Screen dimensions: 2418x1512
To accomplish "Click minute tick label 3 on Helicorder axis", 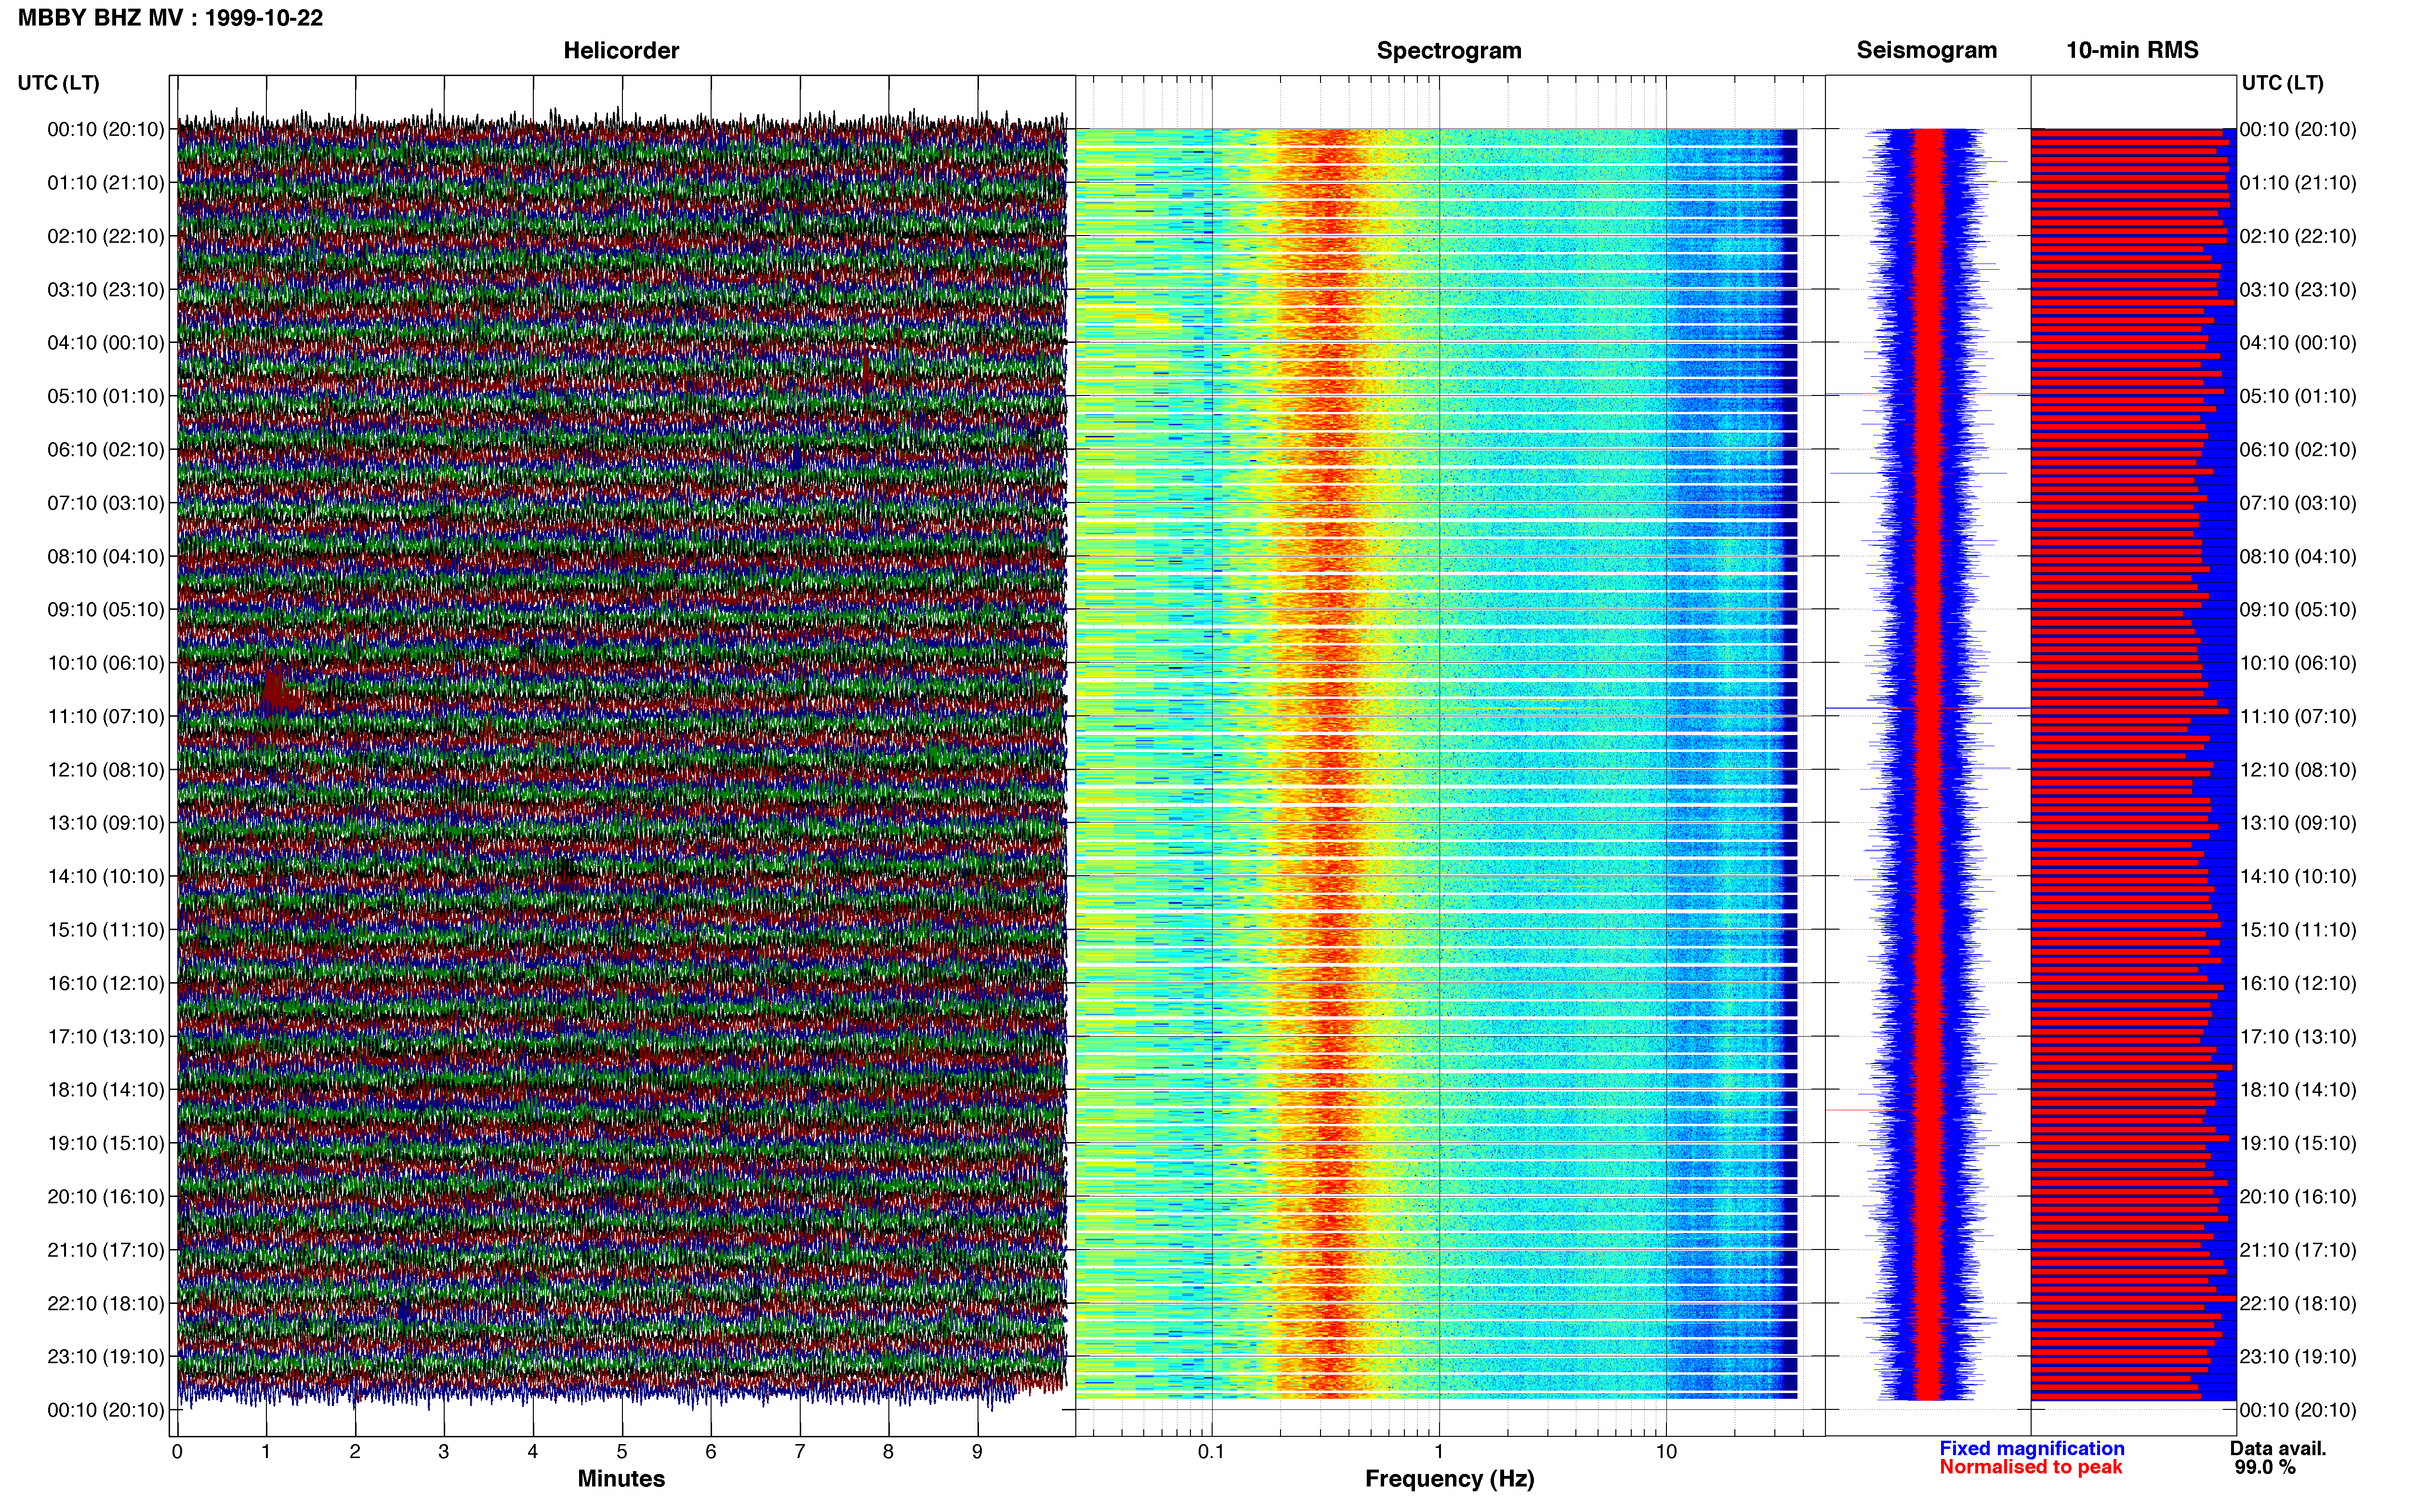I will click(x=444, y=1452).
